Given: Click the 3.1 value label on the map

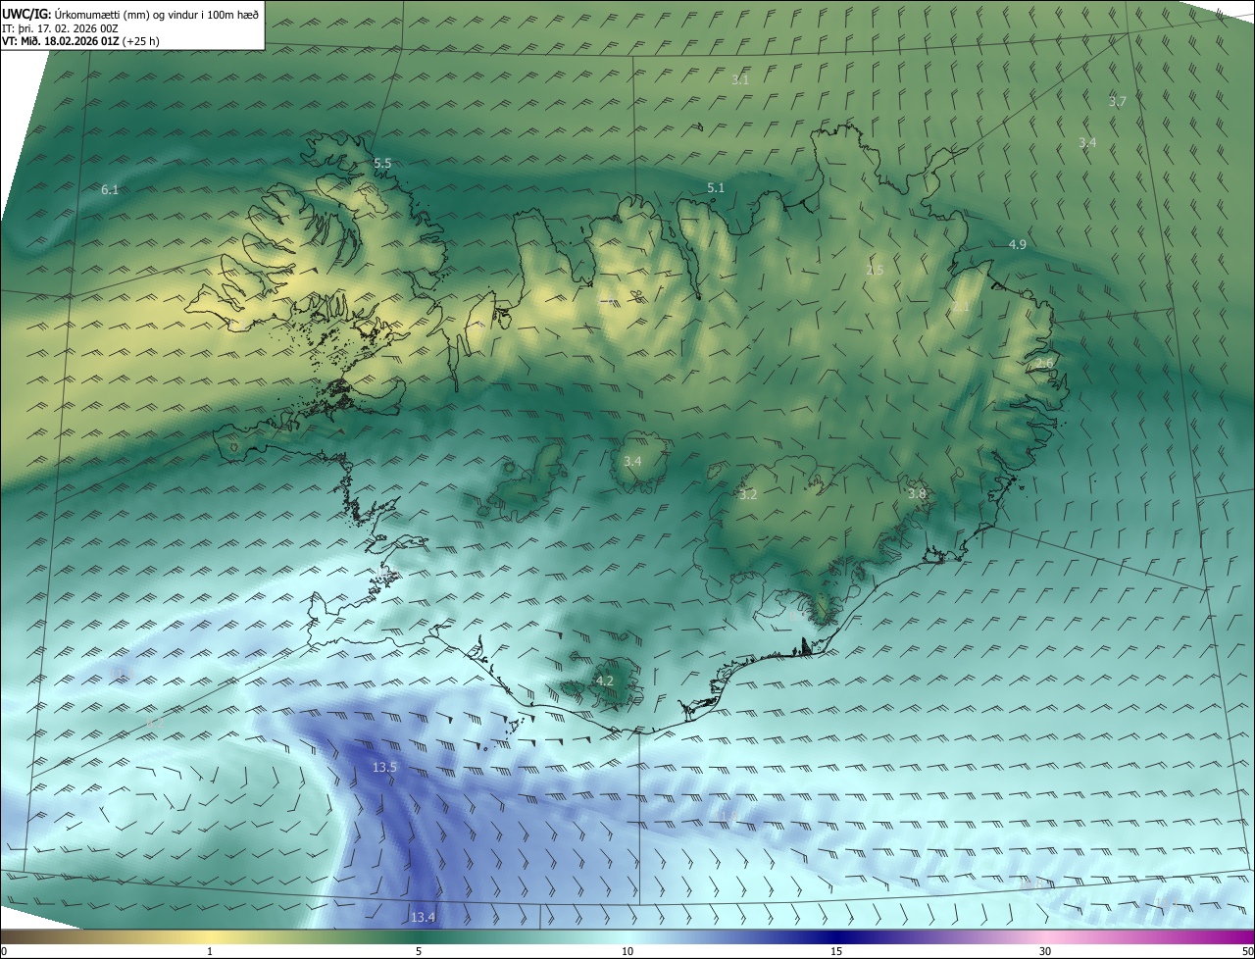Looking at the screenshot, I should point(740,79).
